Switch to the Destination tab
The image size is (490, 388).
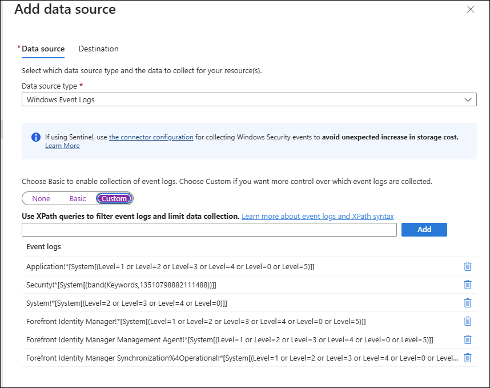(x=98, y=49)
